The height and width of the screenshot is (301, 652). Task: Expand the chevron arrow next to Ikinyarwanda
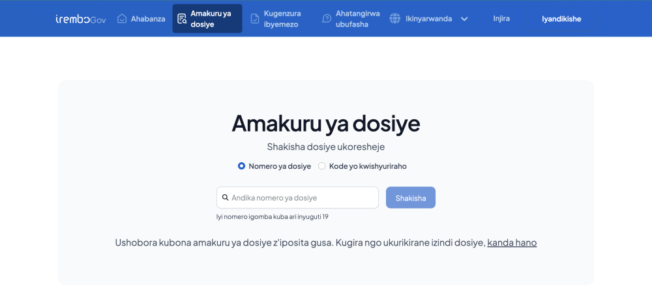(x=464, y=19)
